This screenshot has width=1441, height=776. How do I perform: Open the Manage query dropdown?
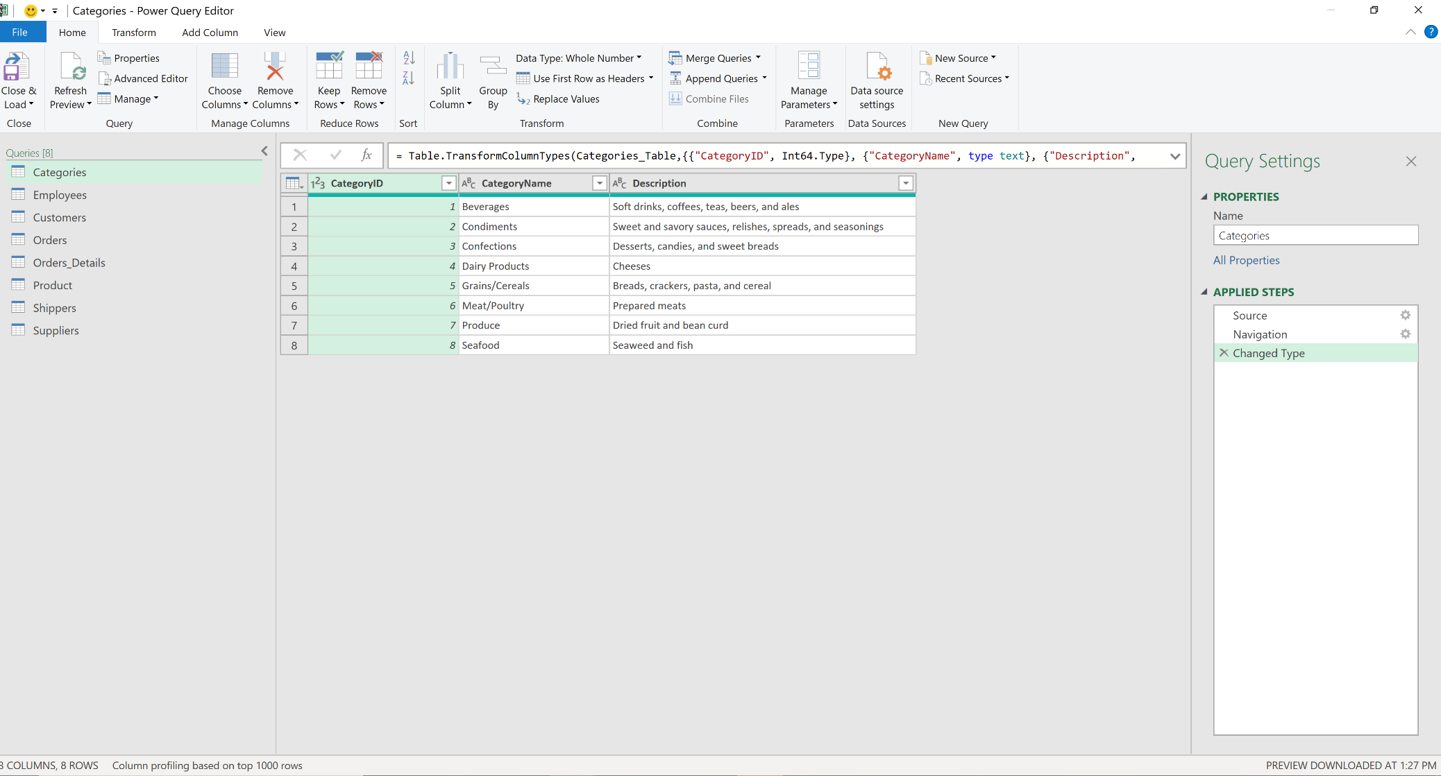128,99
